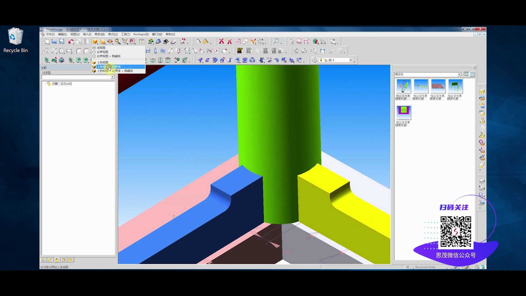
Task: Click the single red X delete icon
Action: coord(221,41)
